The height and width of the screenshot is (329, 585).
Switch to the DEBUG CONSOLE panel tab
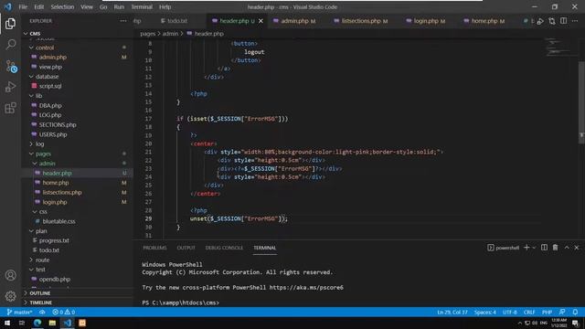coord(224,248)
